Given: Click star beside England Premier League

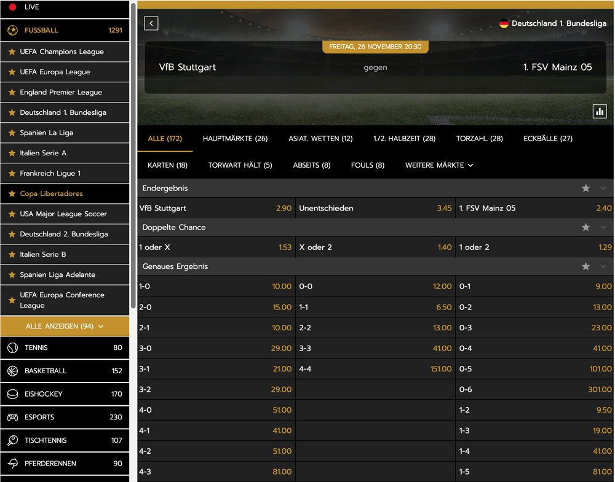Looking at the screenshot, I should [12, 92].
